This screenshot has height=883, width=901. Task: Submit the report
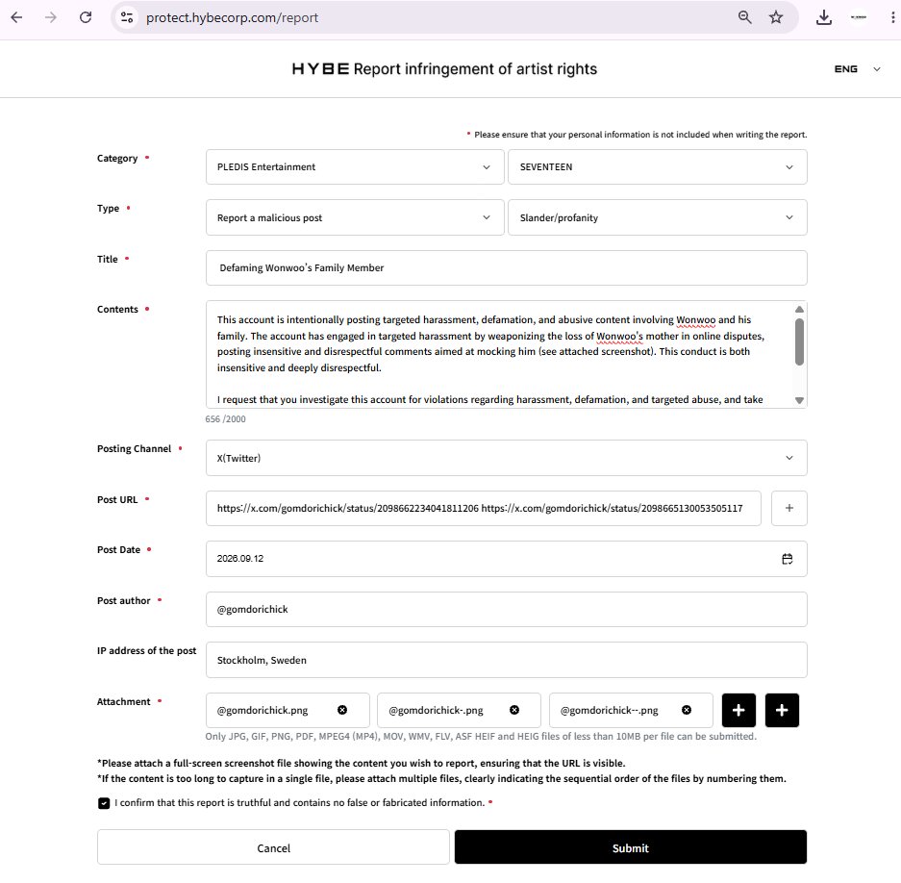631,846
